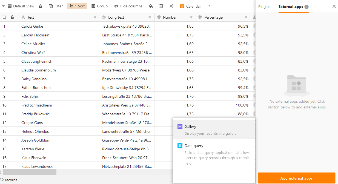This screenshot has width=338, height=184.
Task: Expand the Percentage column header menu
Action: 246,17
